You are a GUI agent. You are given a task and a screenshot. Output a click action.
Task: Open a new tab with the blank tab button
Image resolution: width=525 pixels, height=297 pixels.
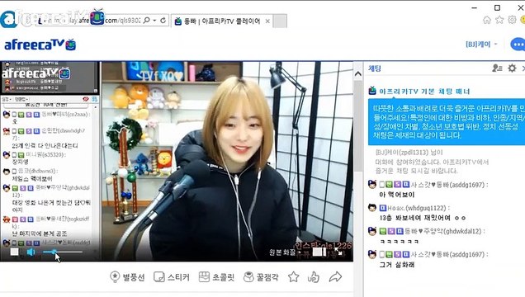[280, 21]
